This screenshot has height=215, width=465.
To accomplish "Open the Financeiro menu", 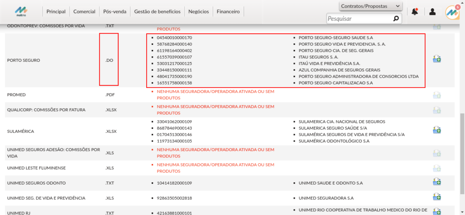I will [228, 11].
